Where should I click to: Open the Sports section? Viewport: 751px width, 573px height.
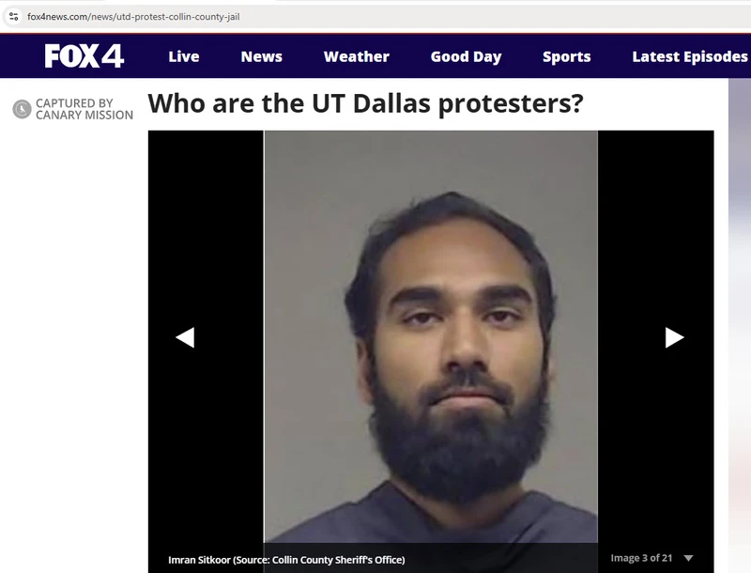[567, 56]
